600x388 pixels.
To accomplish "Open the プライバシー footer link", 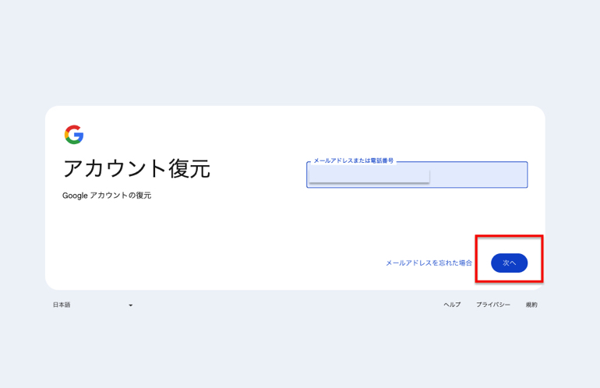I will pyautogui.click(x=492, y=305).
